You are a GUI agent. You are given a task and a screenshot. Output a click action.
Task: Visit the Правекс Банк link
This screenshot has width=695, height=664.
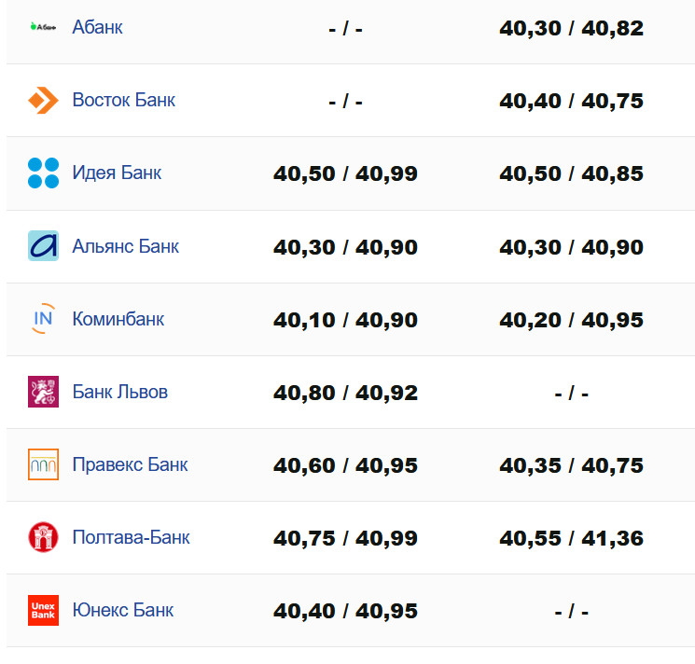(x=130, y=464)
